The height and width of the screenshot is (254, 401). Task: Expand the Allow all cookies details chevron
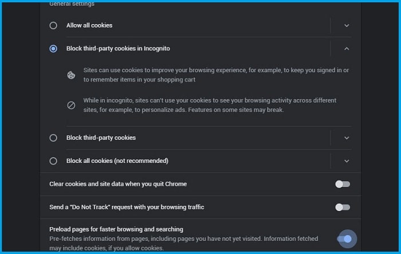(x=347, y=25)
